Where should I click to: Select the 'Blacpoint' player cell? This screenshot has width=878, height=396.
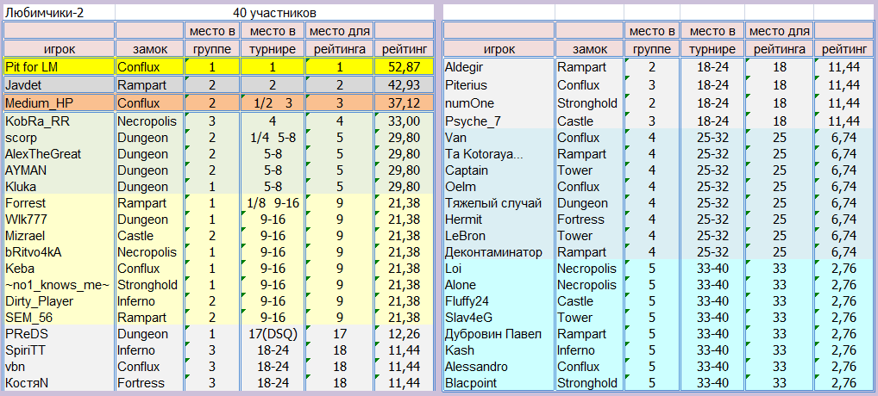pos(499,382)
